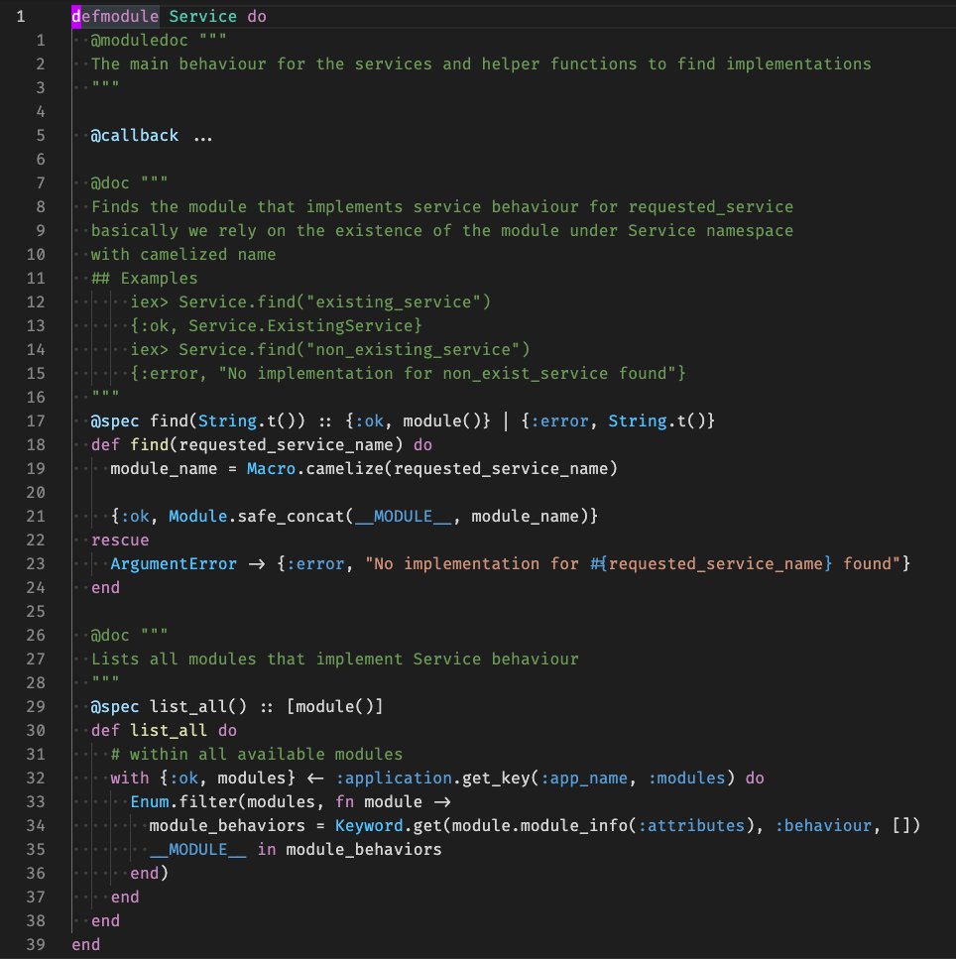Screen dimensions: 956x959
Task: Click the filter function name
Action: coord(208,802)
